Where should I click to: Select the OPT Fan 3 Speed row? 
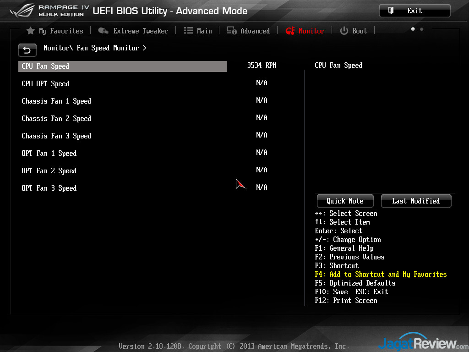tap(123, 187)
